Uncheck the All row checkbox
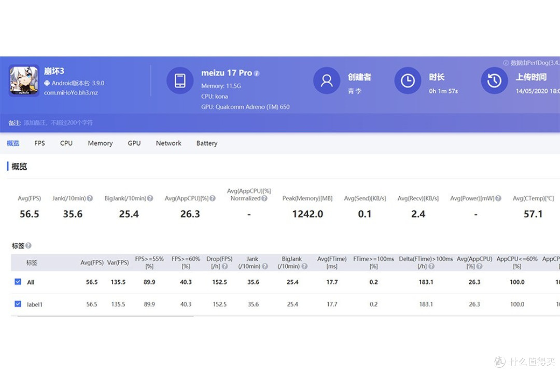The width and height of the screenshot is (560, 373). point(18,282)
